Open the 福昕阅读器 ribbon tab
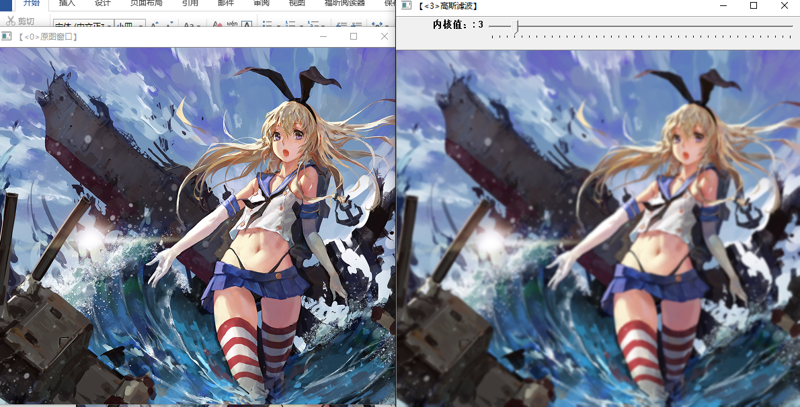This screenshot has height=407, width=800. click(344, 3)
